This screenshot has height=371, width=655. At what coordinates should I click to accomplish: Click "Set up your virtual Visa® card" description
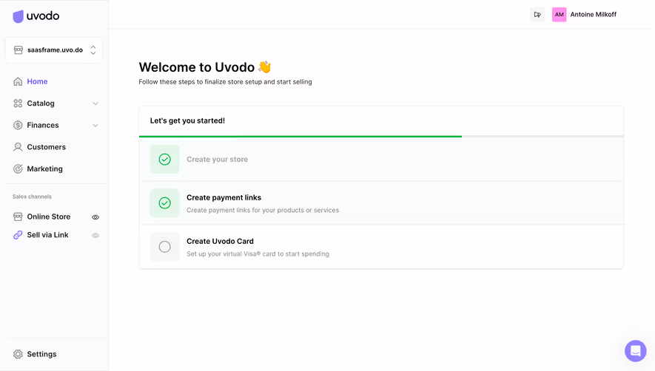click(258, 253)
